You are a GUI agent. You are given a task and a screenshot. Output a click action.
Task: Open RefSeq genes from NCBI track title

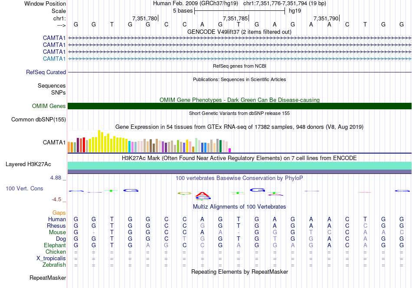pyautogui.click(x=239, y=66)
